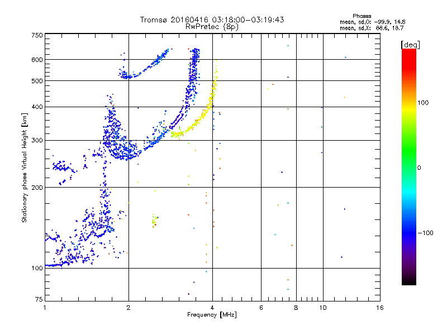This screenshot has height=335, width=447.
Task: Click the x-axis '16' tick label
Action: tap(380, 308)
